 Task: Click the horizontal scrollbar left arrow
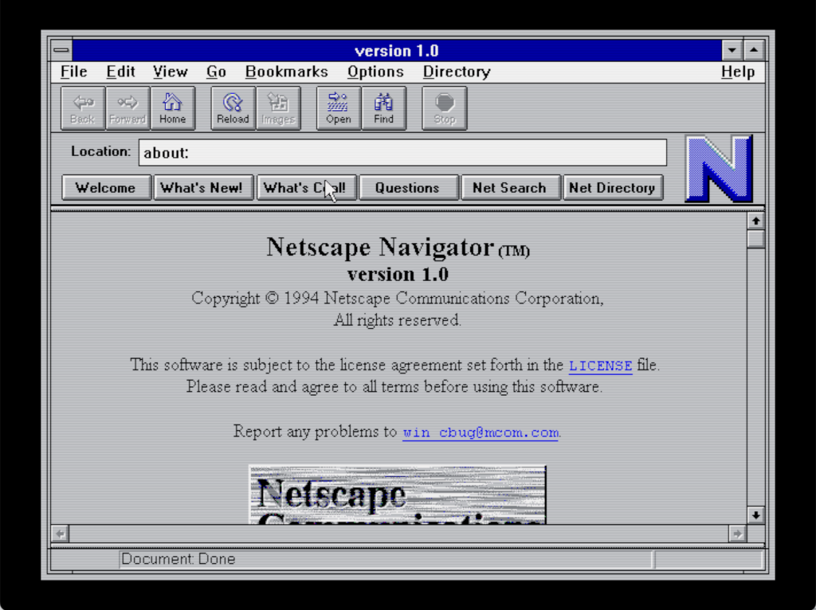(x=61, y=534)
